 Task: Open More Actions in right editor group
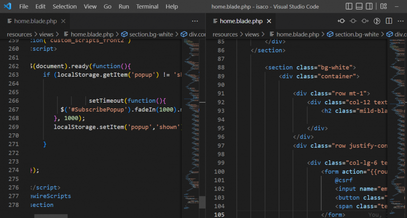tap(401, 21)
